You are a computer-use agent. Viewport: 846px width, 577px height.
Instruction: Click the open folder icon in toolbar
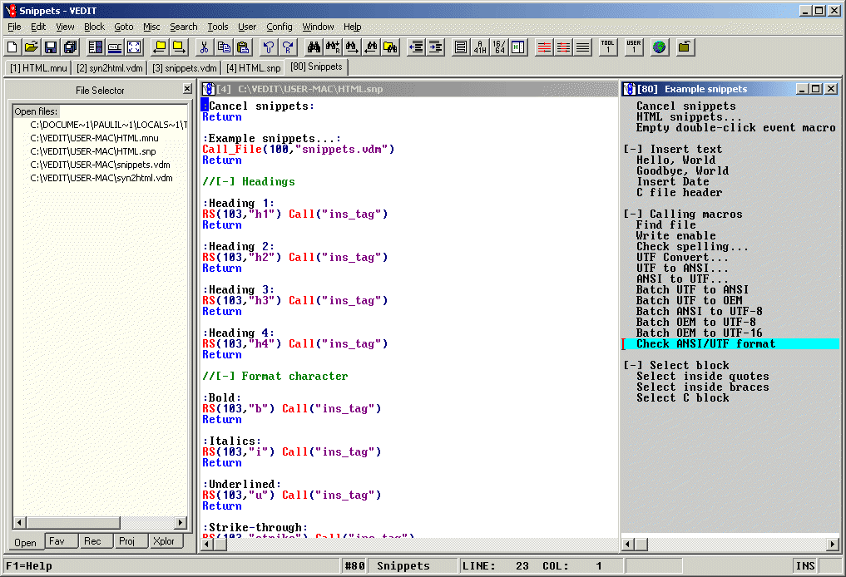tap(31, 47)
